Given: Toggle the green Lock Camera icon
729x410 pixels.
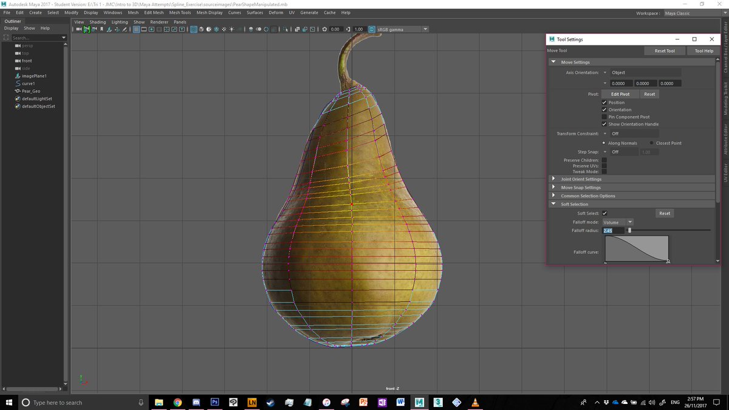Looking at the screenshot, I should click(86, 29).
